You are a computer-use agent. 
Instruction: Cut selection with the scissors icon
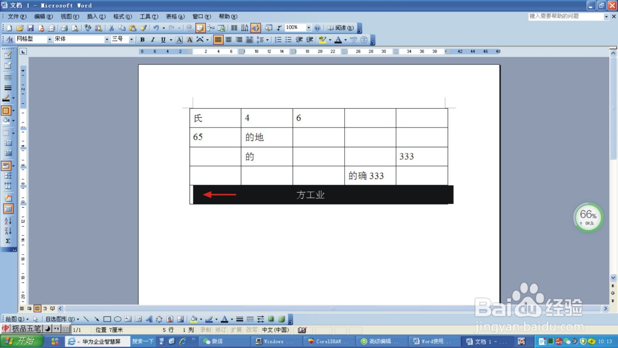point(111,28)
